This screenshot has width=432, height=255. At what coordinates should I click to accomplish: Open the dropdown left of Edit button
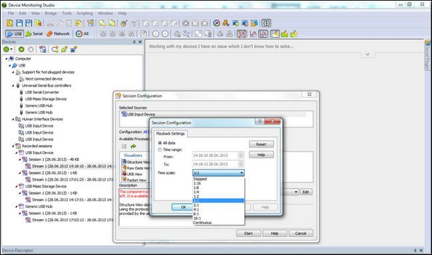[x=296, y=192]
